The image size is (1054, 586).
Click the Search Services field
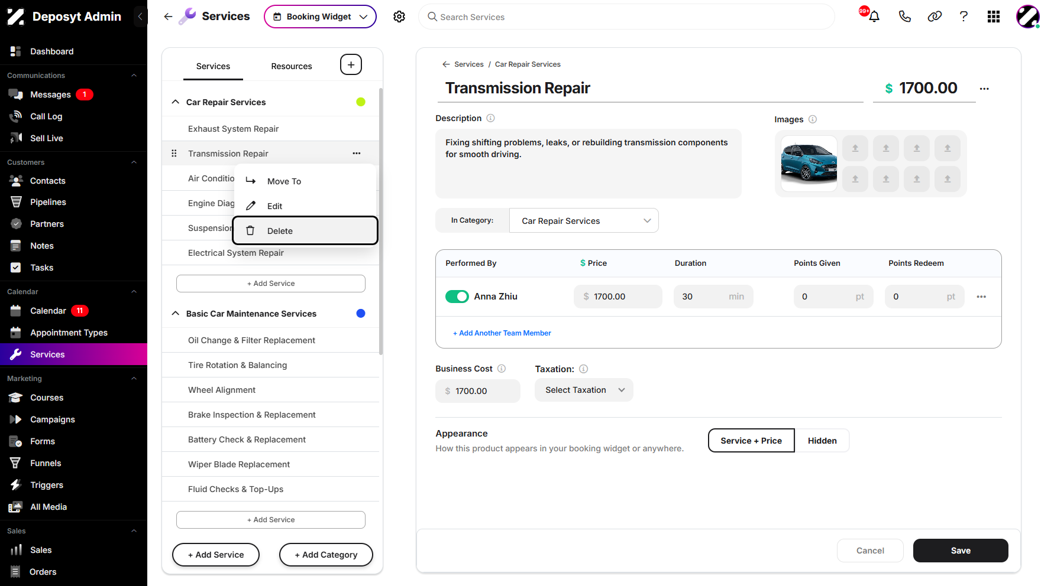point(627,17)
